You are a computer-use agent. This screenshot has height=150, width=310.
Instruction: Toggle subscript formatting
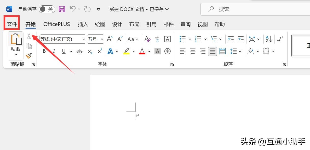[89, 51]
